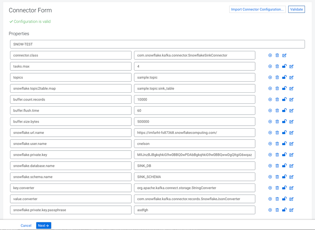Edit the snowflake.private.key value
The image size is (315, 230).
pyautogui.click(x=291, y=155)
